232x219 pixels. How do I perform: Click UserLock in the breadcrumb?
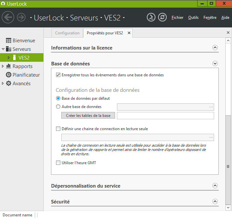pos(49,18)
